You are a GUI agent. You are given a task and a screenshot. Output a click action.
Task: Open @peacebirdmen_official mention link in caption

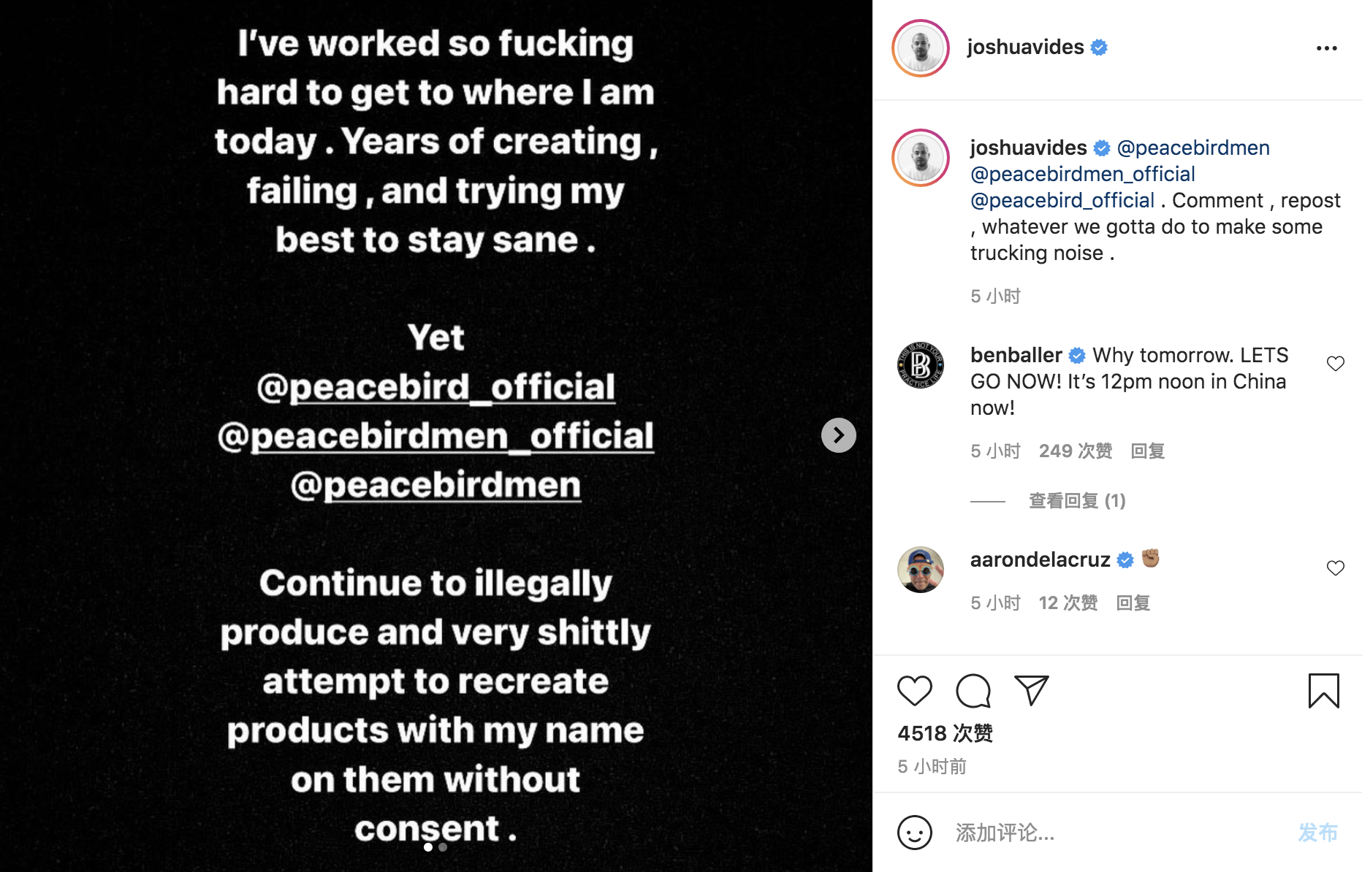coord(1082,174)
